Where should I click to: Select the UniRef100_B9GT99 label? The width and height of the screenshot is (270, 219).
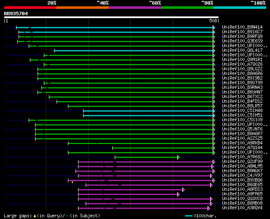(x=242, y=83)
